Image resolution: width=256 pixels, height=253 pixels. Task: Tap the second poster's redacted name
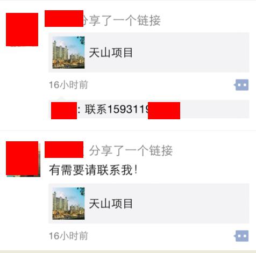[64, 149]
